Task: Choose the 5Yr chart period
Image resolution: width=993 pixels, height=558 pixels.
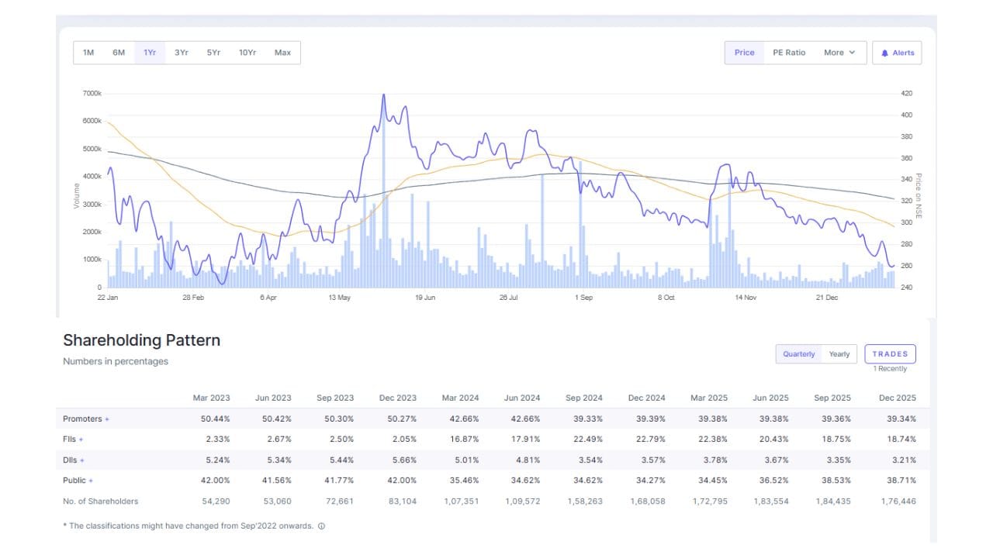Action: (x=213, y=53)
